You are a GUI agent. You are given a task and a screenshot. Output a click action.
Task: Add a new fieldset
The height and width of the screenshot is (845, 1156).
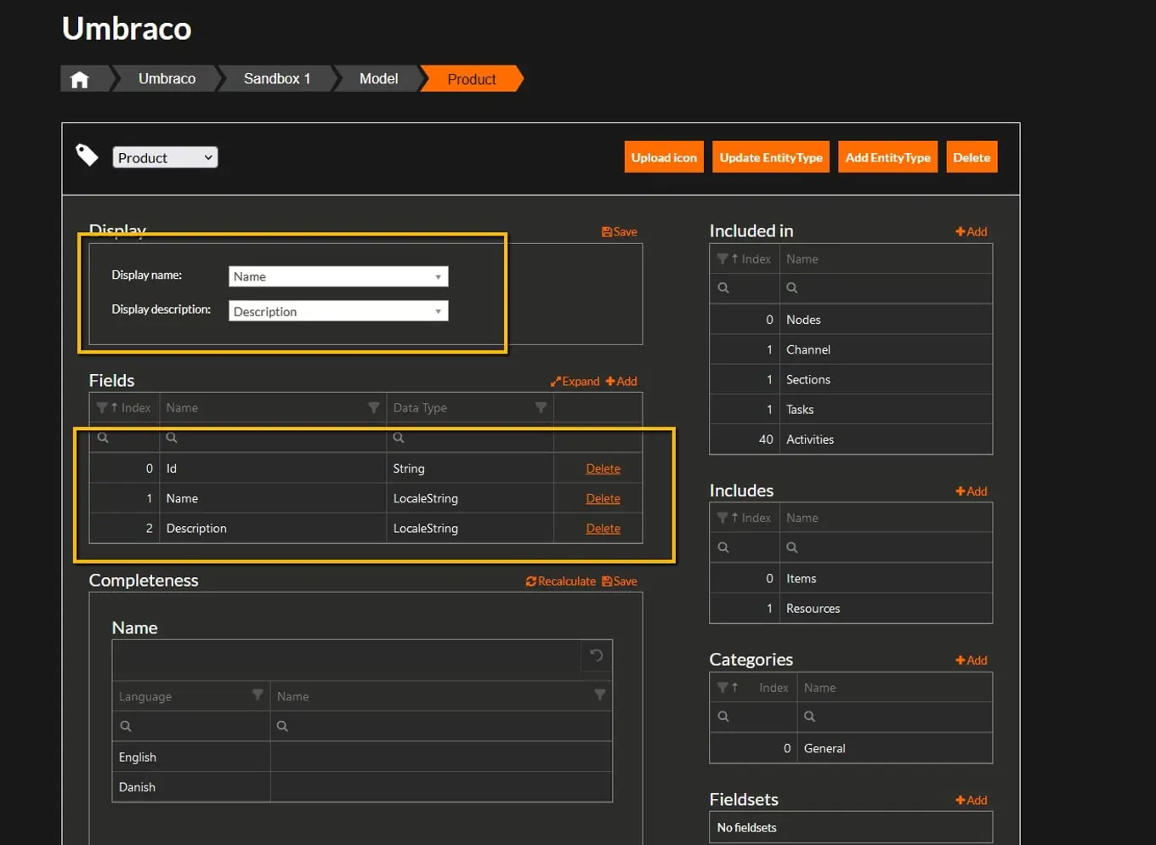point(972,800)
